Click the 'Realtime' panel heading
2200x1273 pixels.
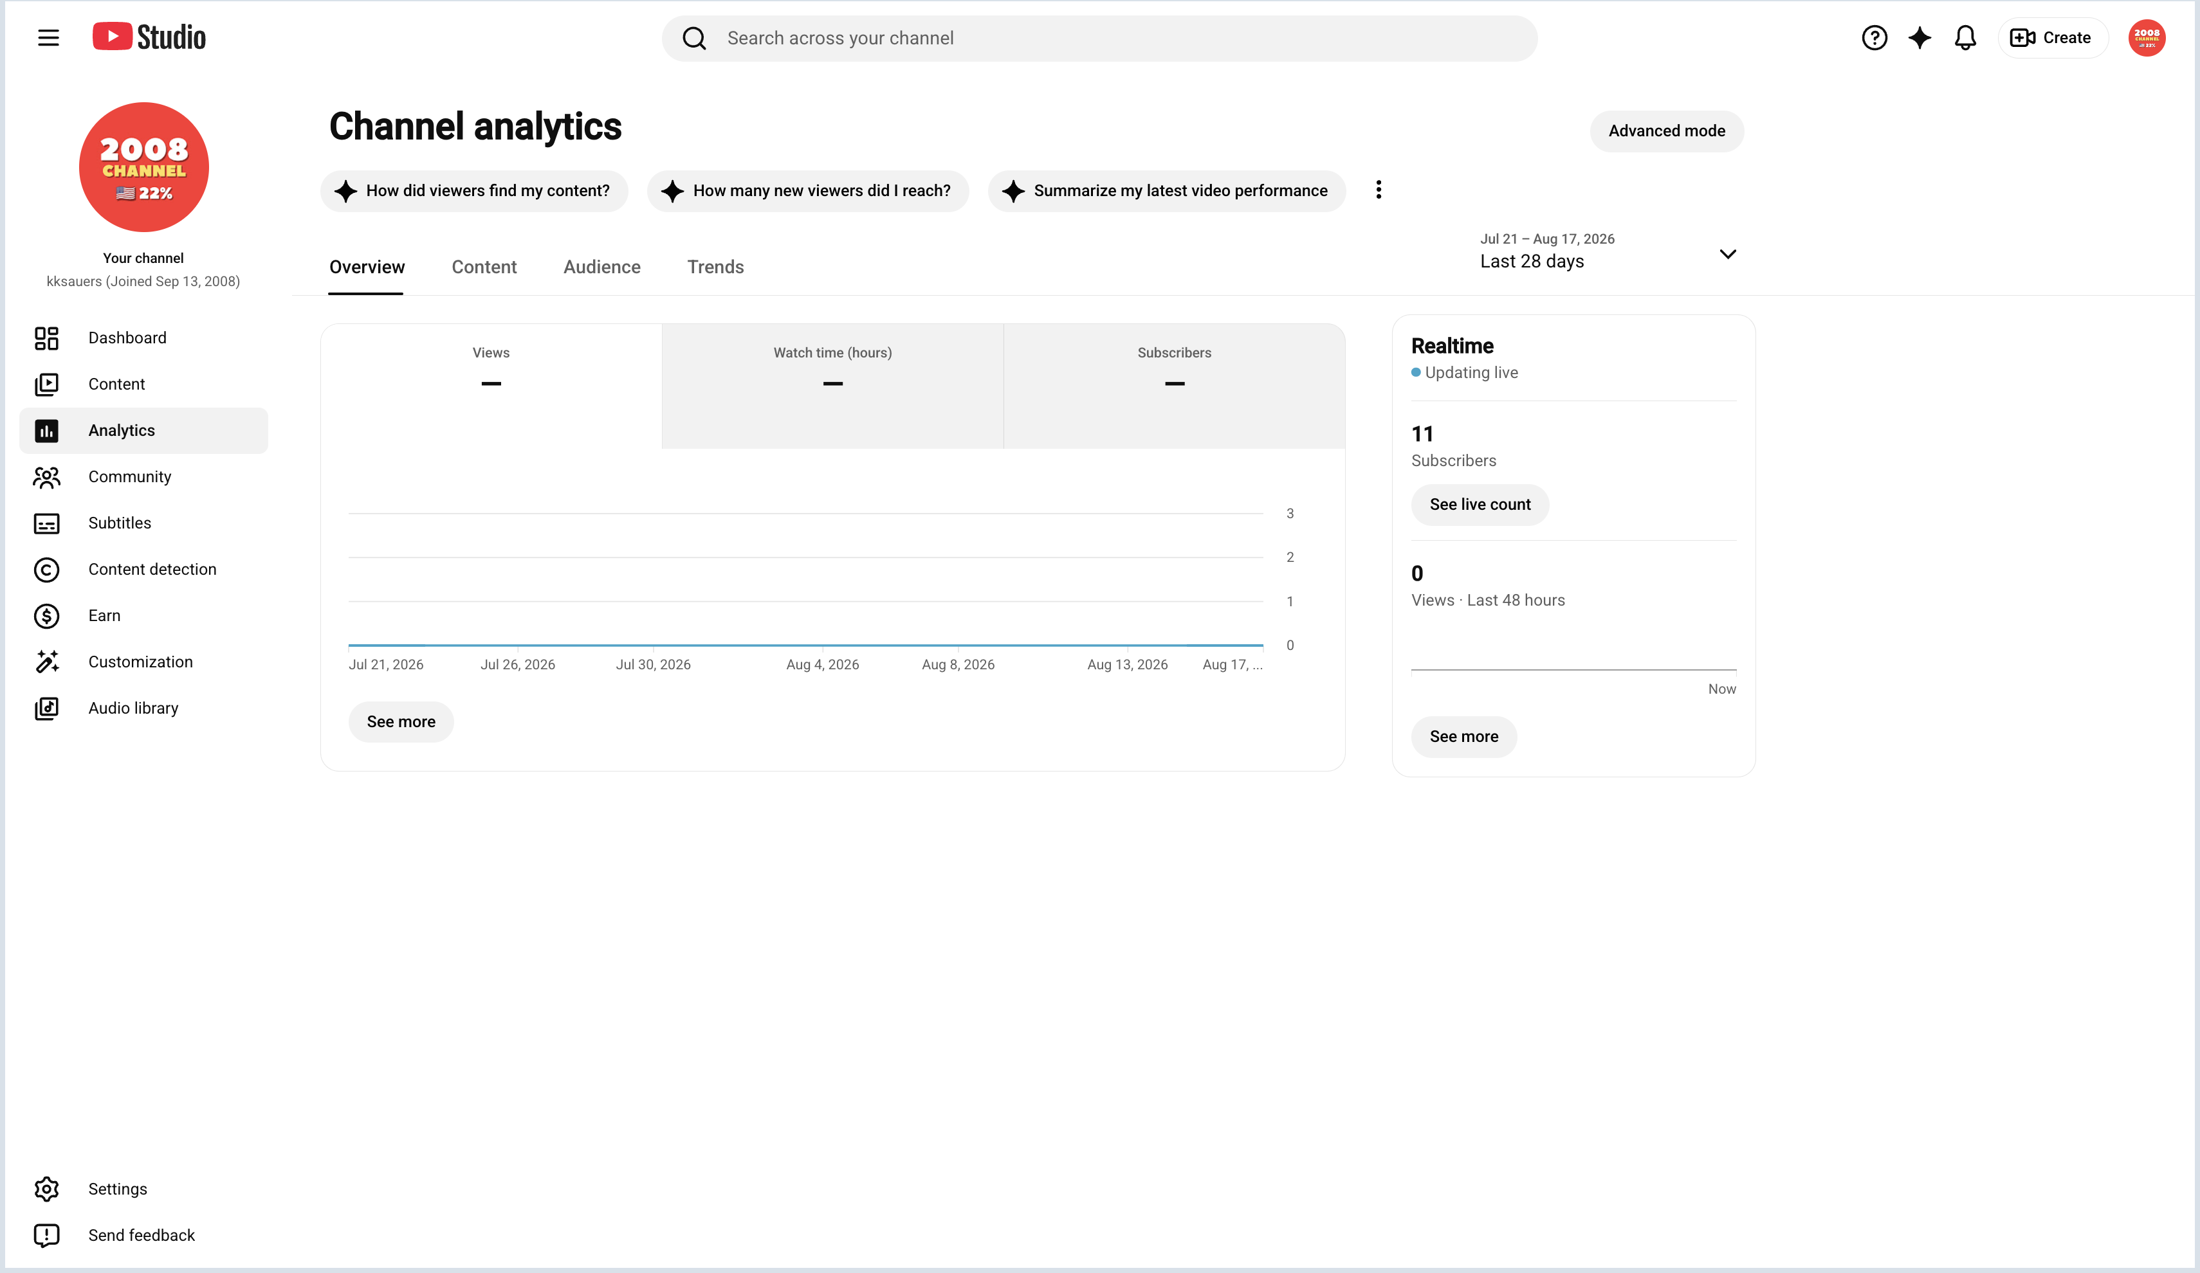[1452, 345]
